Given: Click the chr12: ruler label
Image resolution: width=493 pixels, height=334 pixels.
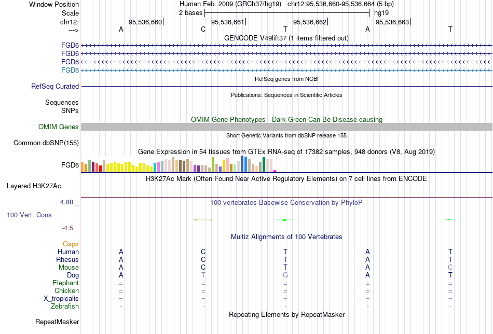Looking at the screenshot, I should coord(69,22).
